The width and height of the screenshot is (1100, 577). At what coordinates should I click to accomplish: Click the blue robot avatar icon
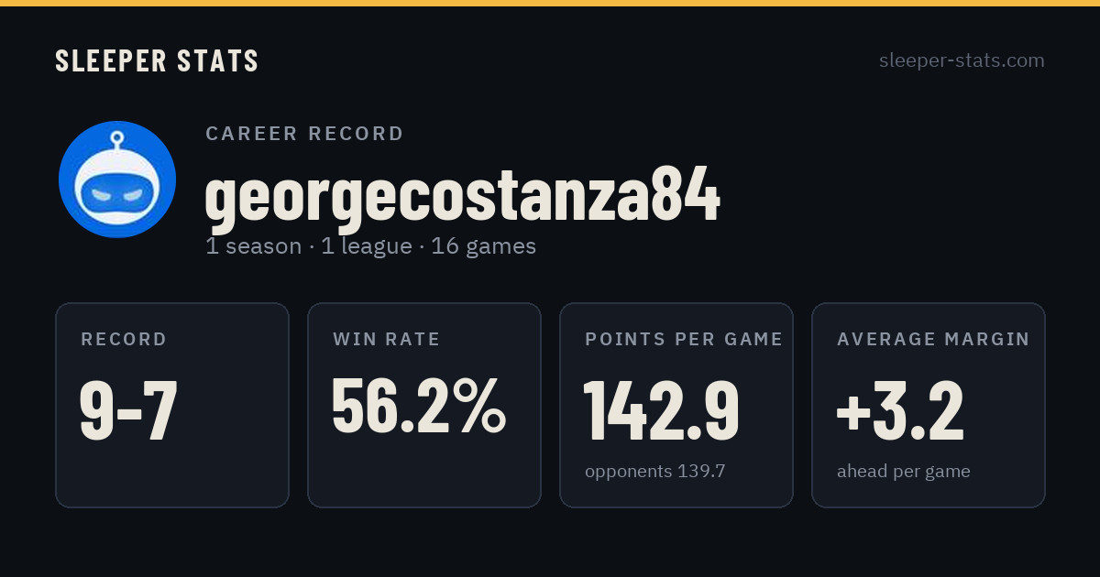(117, 180)
